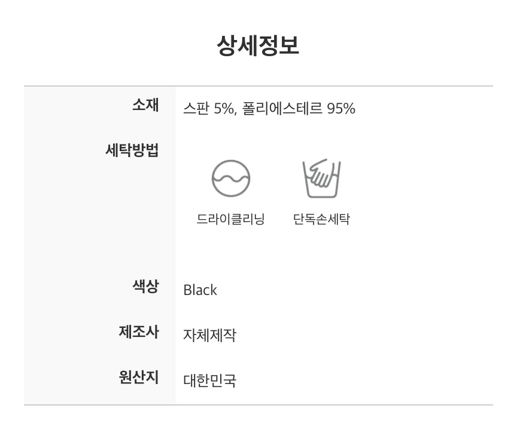
Task: Click the 자체제작 manufacturer value
Action: (x=209, y=335)
